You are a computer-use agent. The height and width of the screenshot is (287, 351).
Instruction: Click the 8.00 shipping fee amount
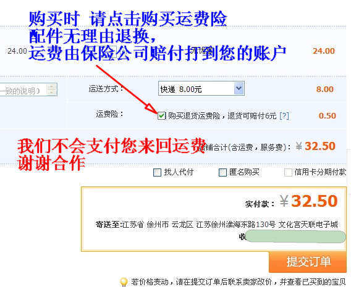[x=325, y=89]
